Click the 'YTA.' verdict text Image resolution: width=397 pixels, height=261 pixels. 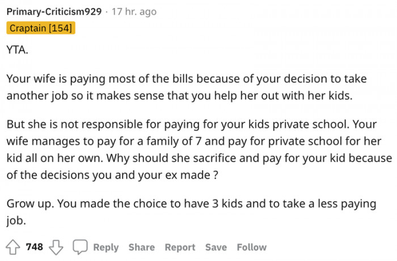[16, 50]
